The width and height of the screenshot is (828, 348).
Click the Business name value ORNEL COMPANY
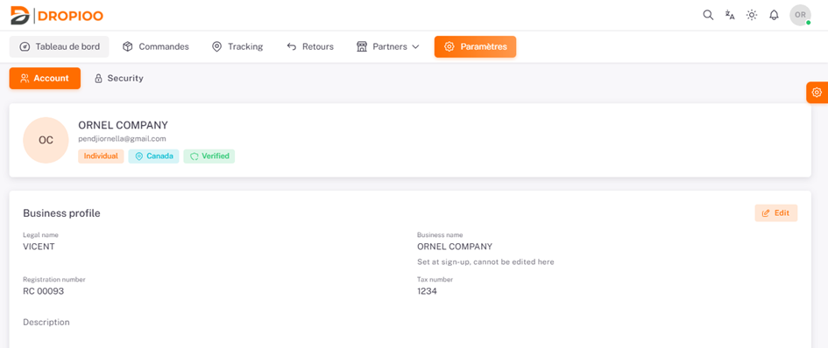click(455, 247)
